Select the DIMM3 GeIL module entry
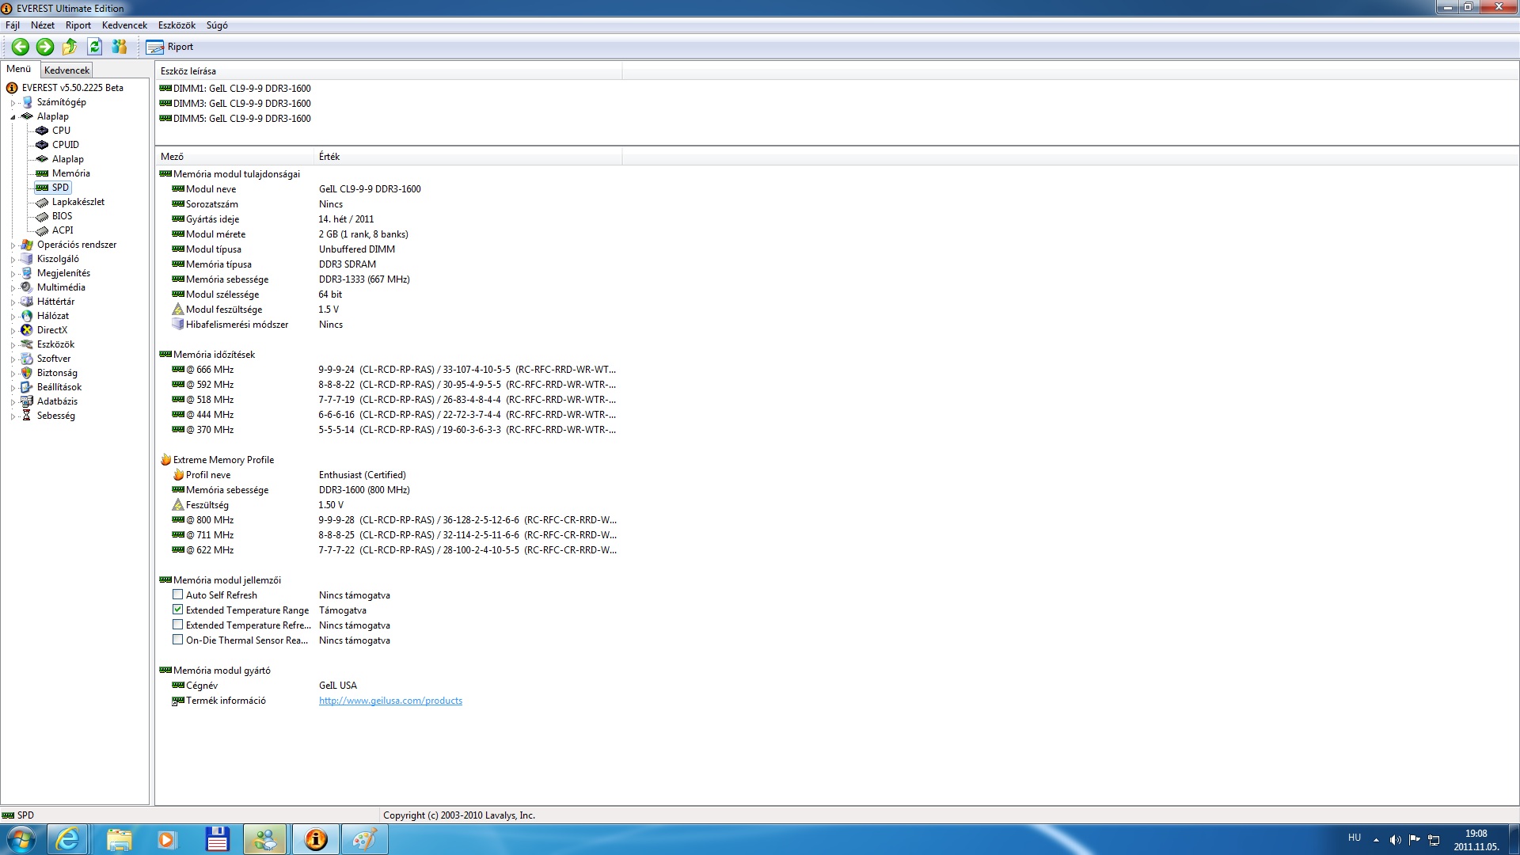This screenshot has height=855, width=1520. tap(241, 104)
